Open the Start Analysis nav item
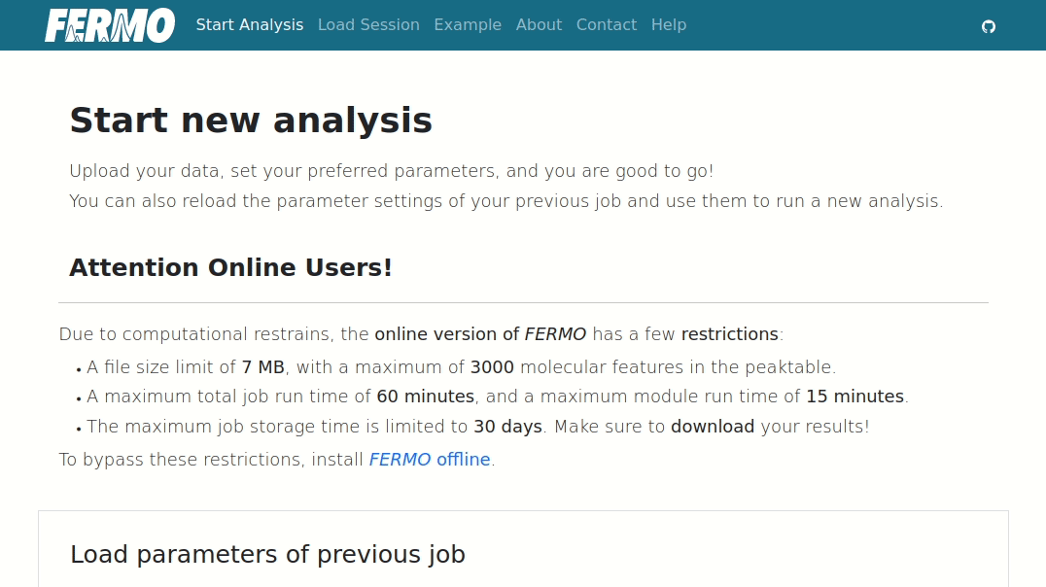 pos(250,24)
